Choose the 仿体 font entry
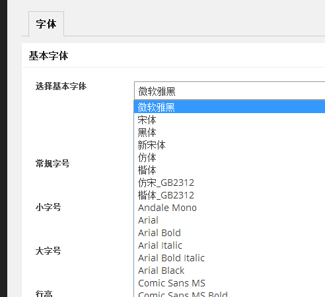The height and width of the screenshot is (297, 325). pyautogui.click(x=229, y=157)
